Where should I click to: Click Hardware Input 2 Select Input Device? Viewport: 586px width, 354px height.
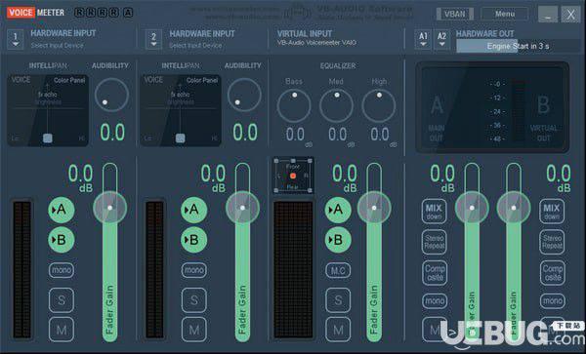pos(195,46)
